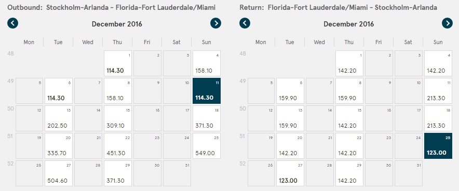Choose outbound December 6 at 114.30
This screenshot has height=191, width=459.
[x=59, y=91]
